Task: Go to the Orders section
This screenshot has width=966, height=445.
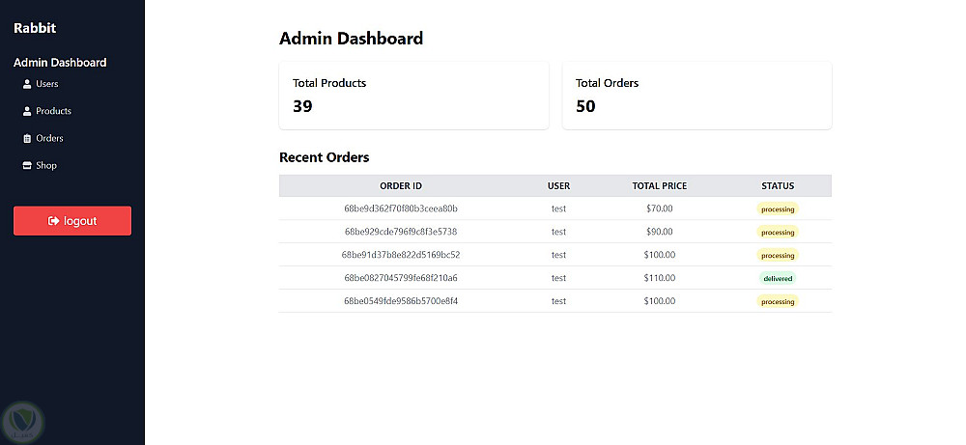Action: coord(49,138)
